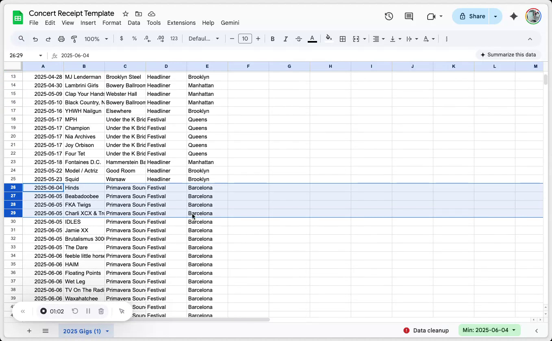Open vertical align dropdown

(x=396, y=39)
